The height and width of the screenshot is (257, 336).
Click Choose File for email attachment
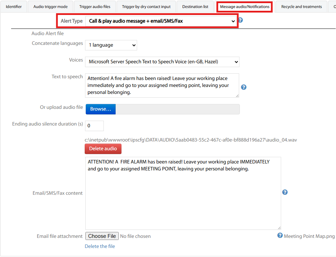point(102,236)
